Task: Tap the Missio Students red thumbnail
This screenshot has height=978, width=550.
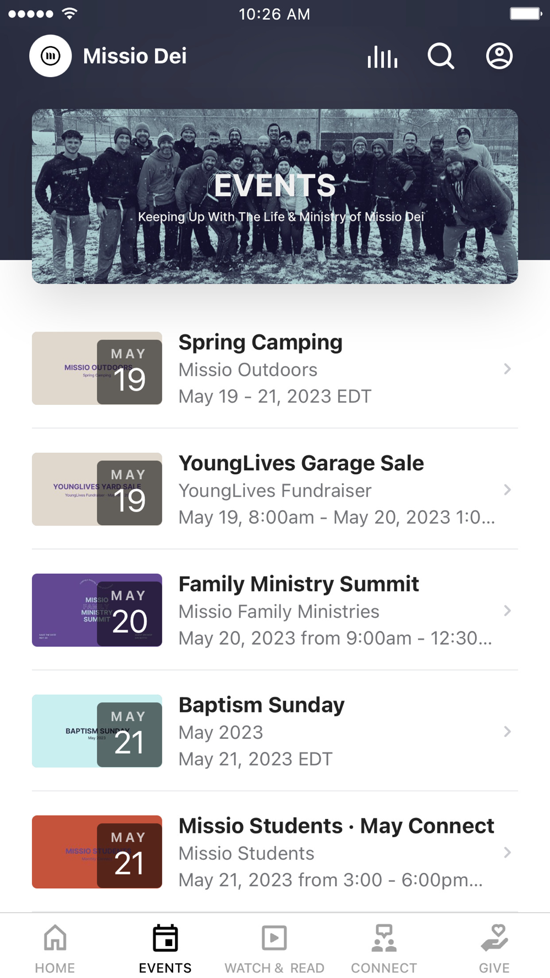Action: click(x=97, y=852)
